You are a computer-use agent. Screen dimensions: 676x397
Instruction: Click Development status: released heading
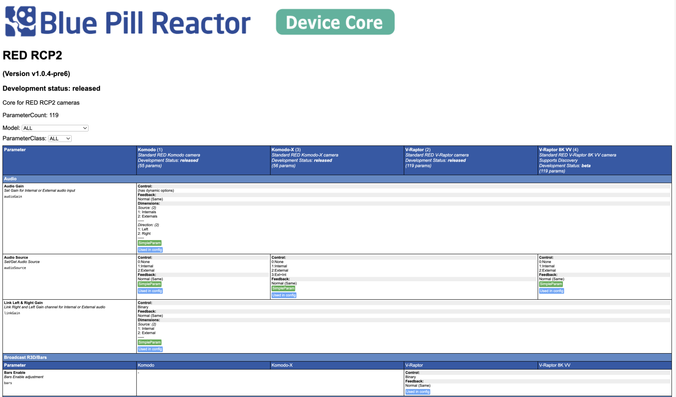coord(52,88)
